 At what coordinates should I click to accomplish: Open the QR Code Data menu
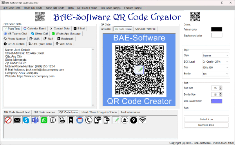click(11, 8)
